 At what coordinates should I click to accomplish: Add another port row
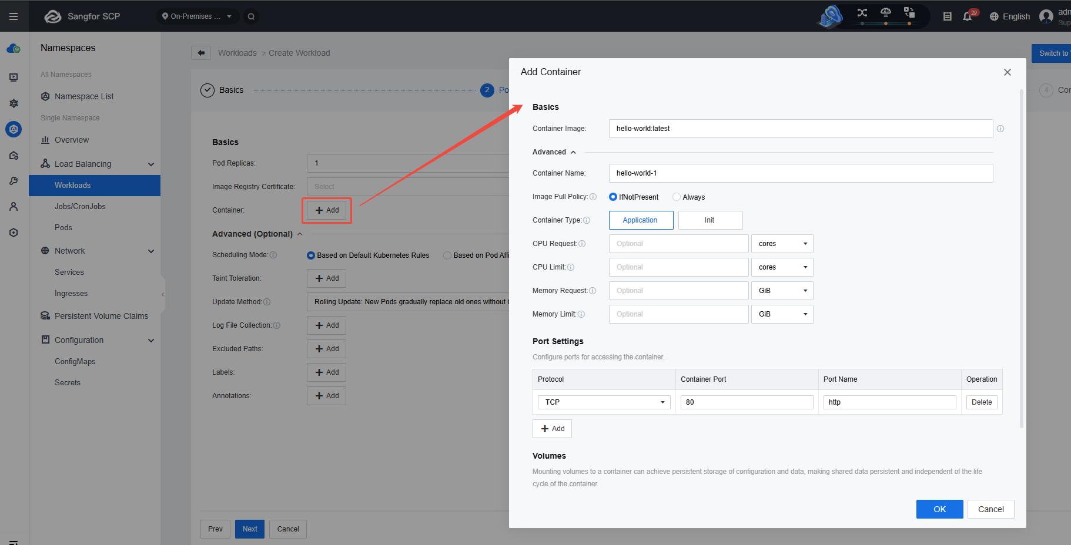point(552,429)
